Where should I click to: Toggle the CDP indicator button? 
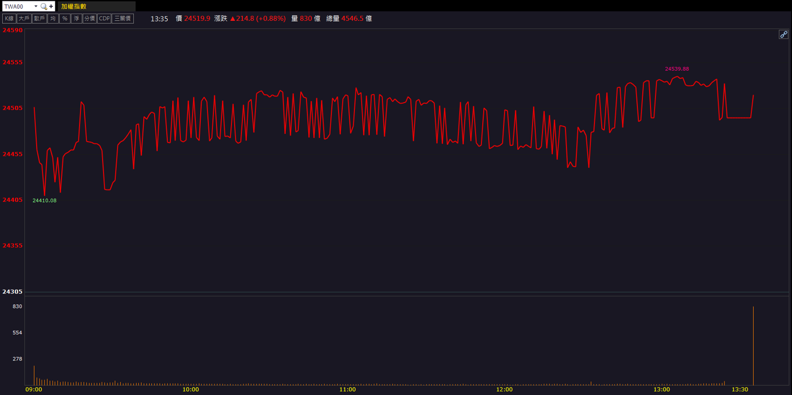(x=104, y=19)
